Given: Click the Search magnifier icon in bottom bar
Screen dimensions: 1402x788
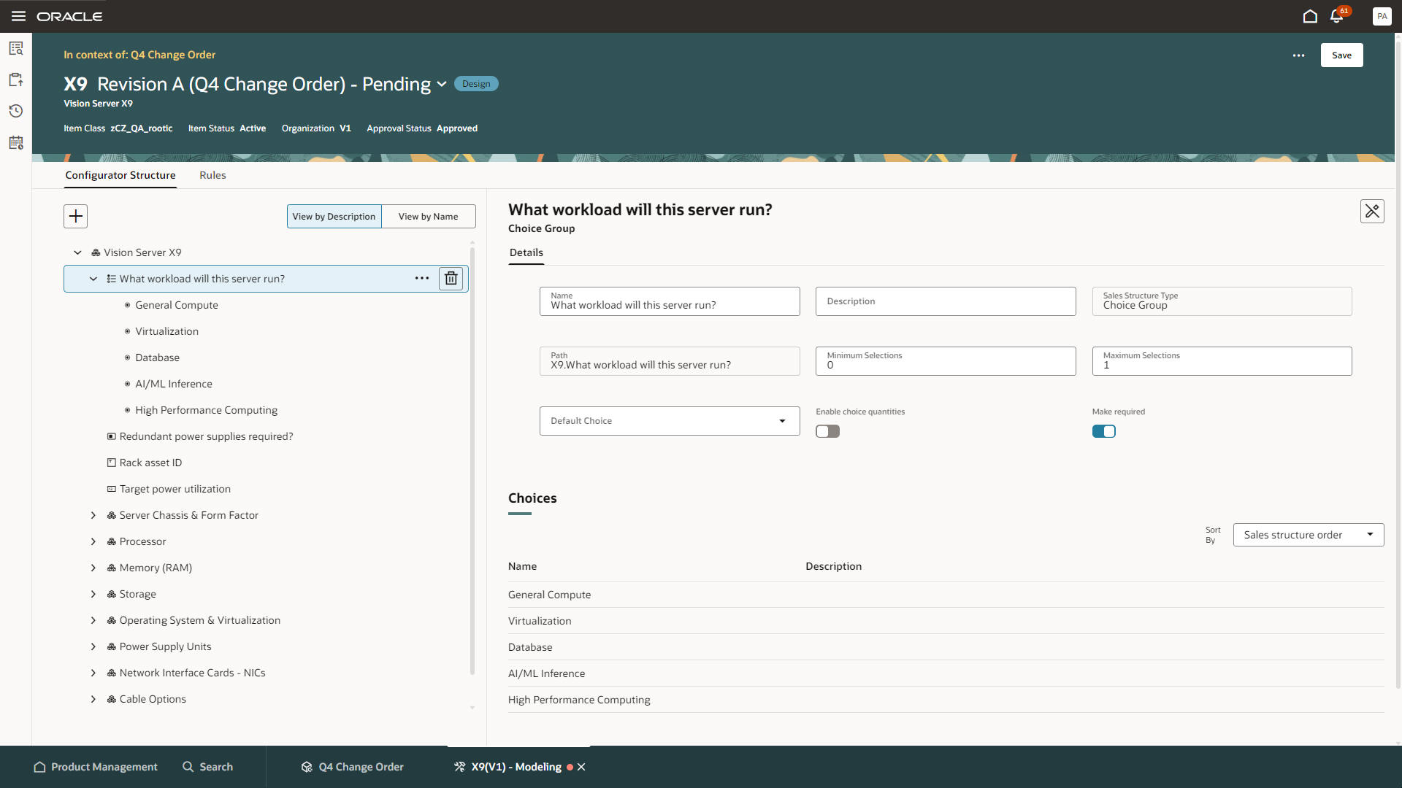Looking at the screenshot, I should coord(188,767).
